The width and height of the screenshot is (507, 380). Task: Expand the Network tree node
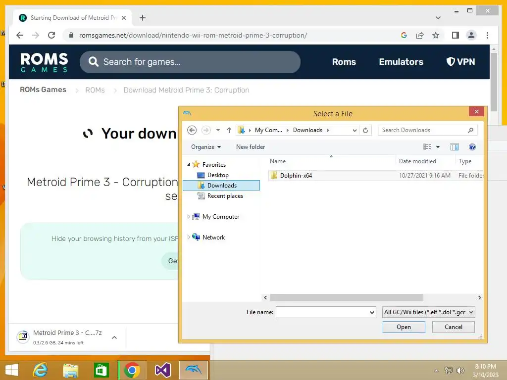pyautogui.click(x=189, y=237)
